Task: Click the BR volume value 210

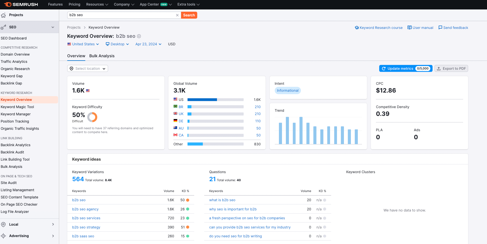Action: [258, 107]
